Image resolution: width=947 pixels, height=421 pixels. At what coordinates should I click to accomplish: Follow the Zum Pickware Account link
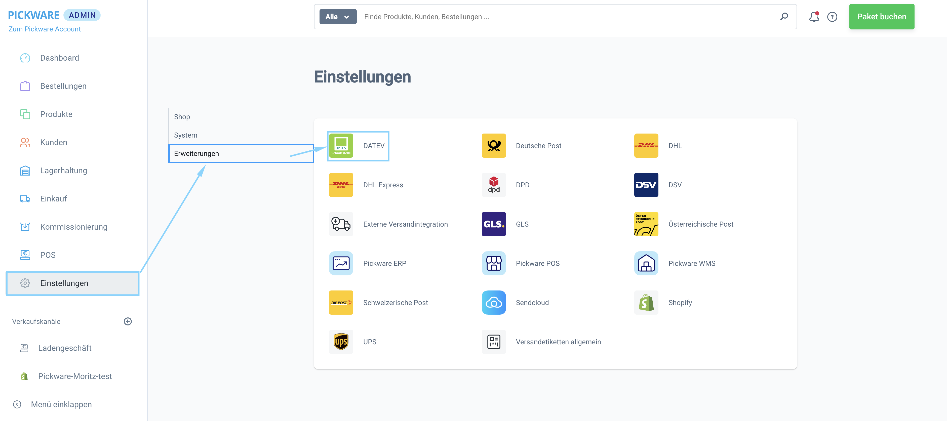pyautogui.click(x=45, y=29)
